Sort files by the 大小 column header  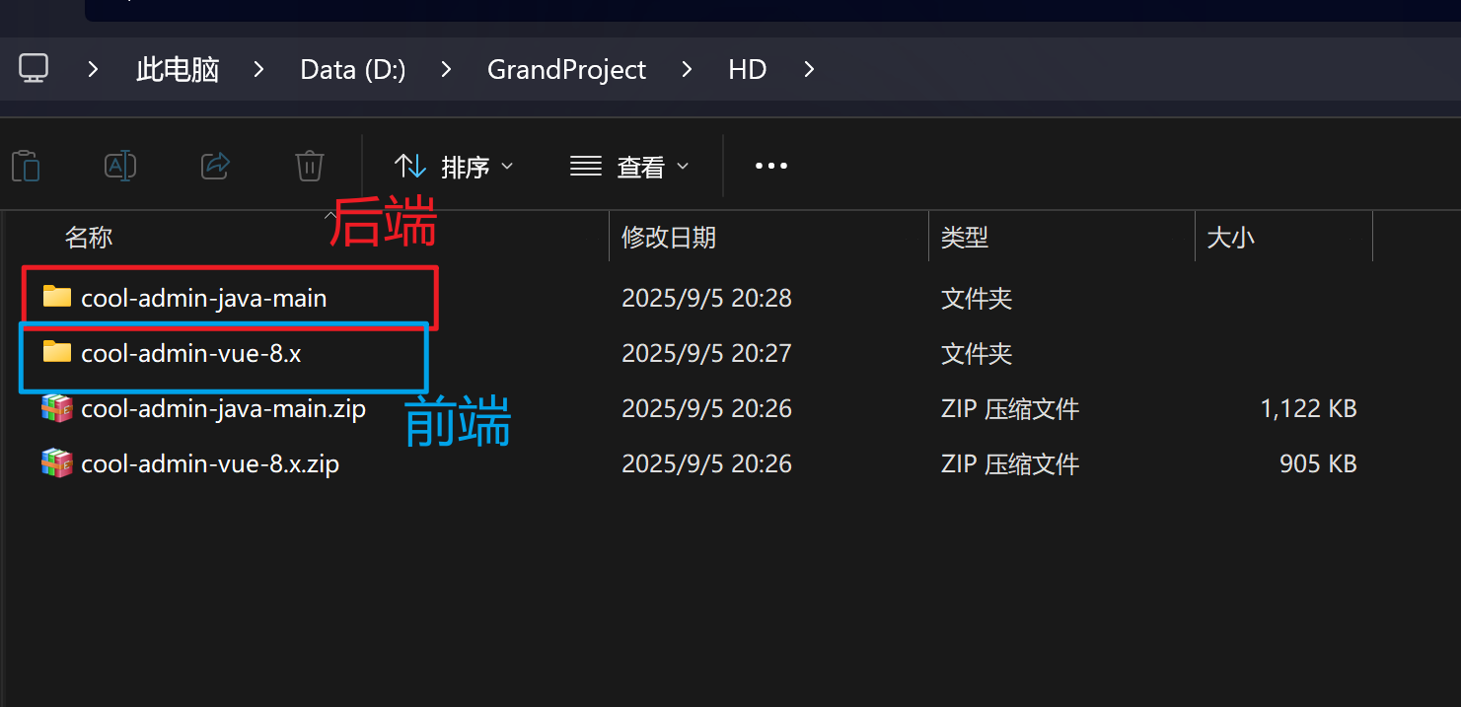(x=1230, y=237)
